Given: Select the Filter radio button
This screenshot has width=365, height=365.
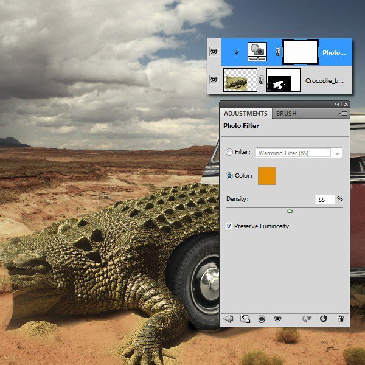Looking at the screenshot, I should point(229,152).
